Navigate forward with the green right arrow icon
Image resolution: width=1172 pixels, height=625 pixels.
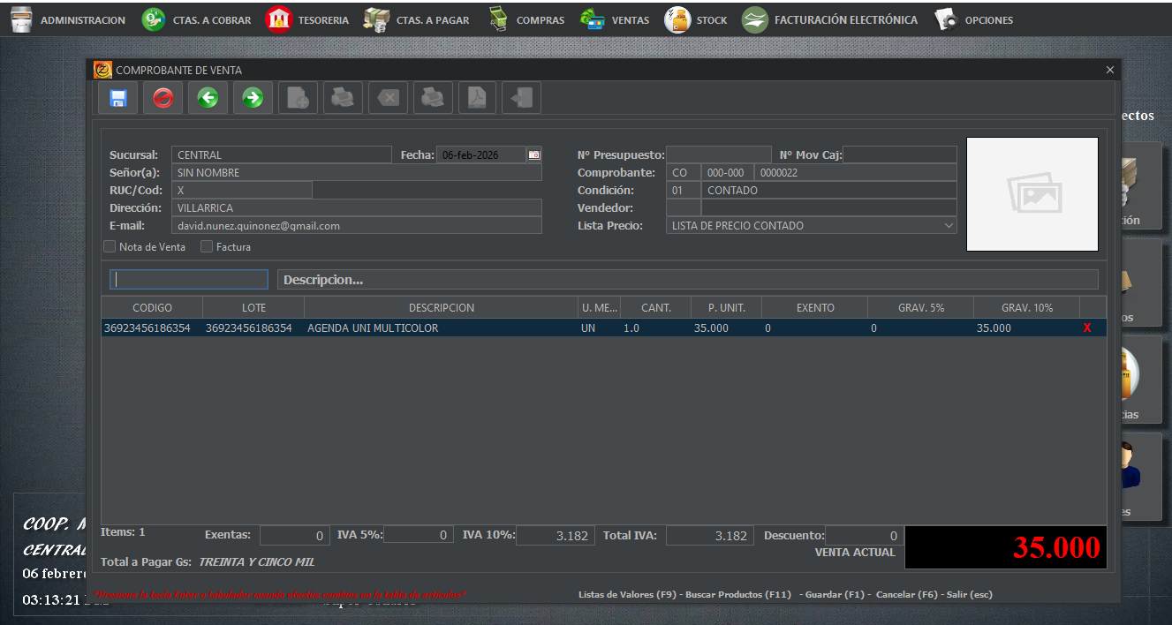253,97
